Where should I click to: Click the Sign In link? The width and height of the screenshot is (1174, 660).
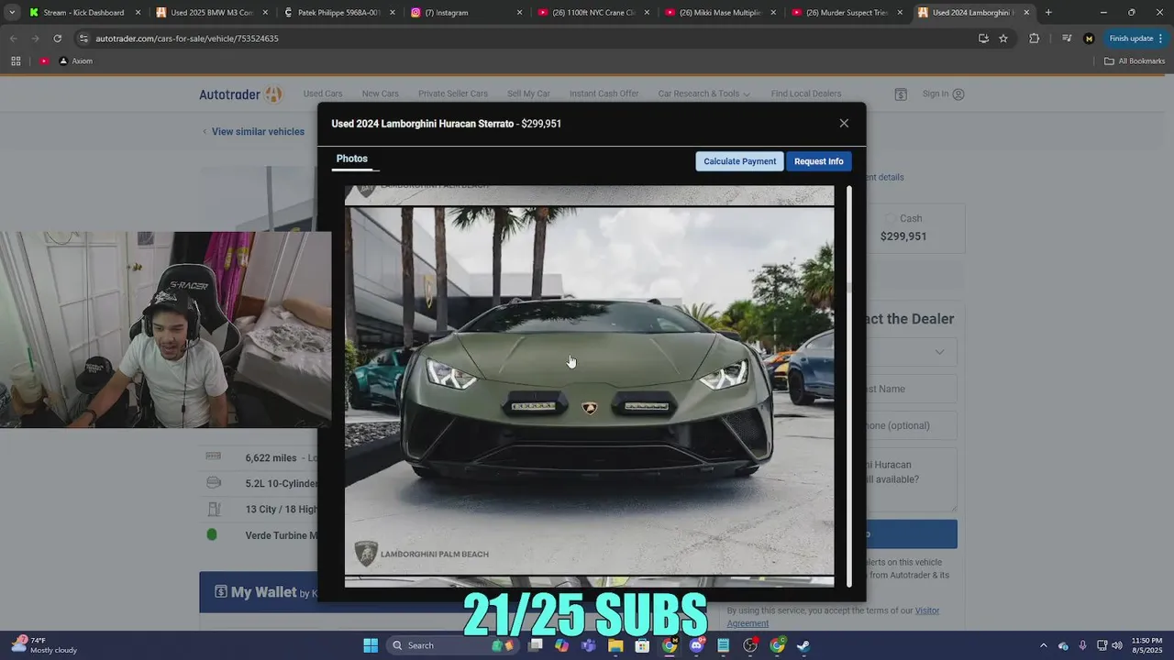[943, 93]
